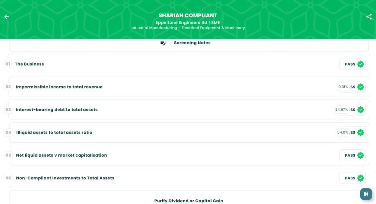
Task: Open the floating compare chart button
Action: coord(366,194)
